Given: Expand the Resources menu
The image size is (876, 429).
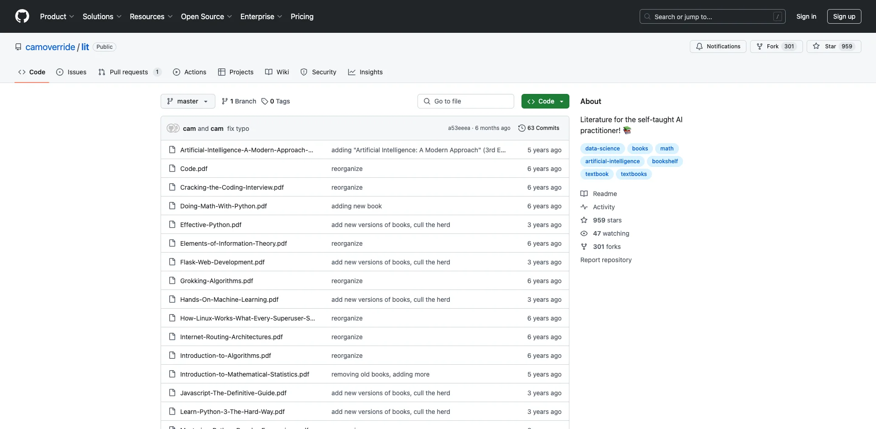Looking at the screenshot, I should tap(151, 16).
